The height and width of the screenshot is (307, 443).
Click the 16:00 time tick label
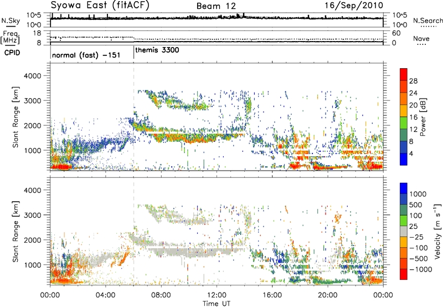[272, 295]
